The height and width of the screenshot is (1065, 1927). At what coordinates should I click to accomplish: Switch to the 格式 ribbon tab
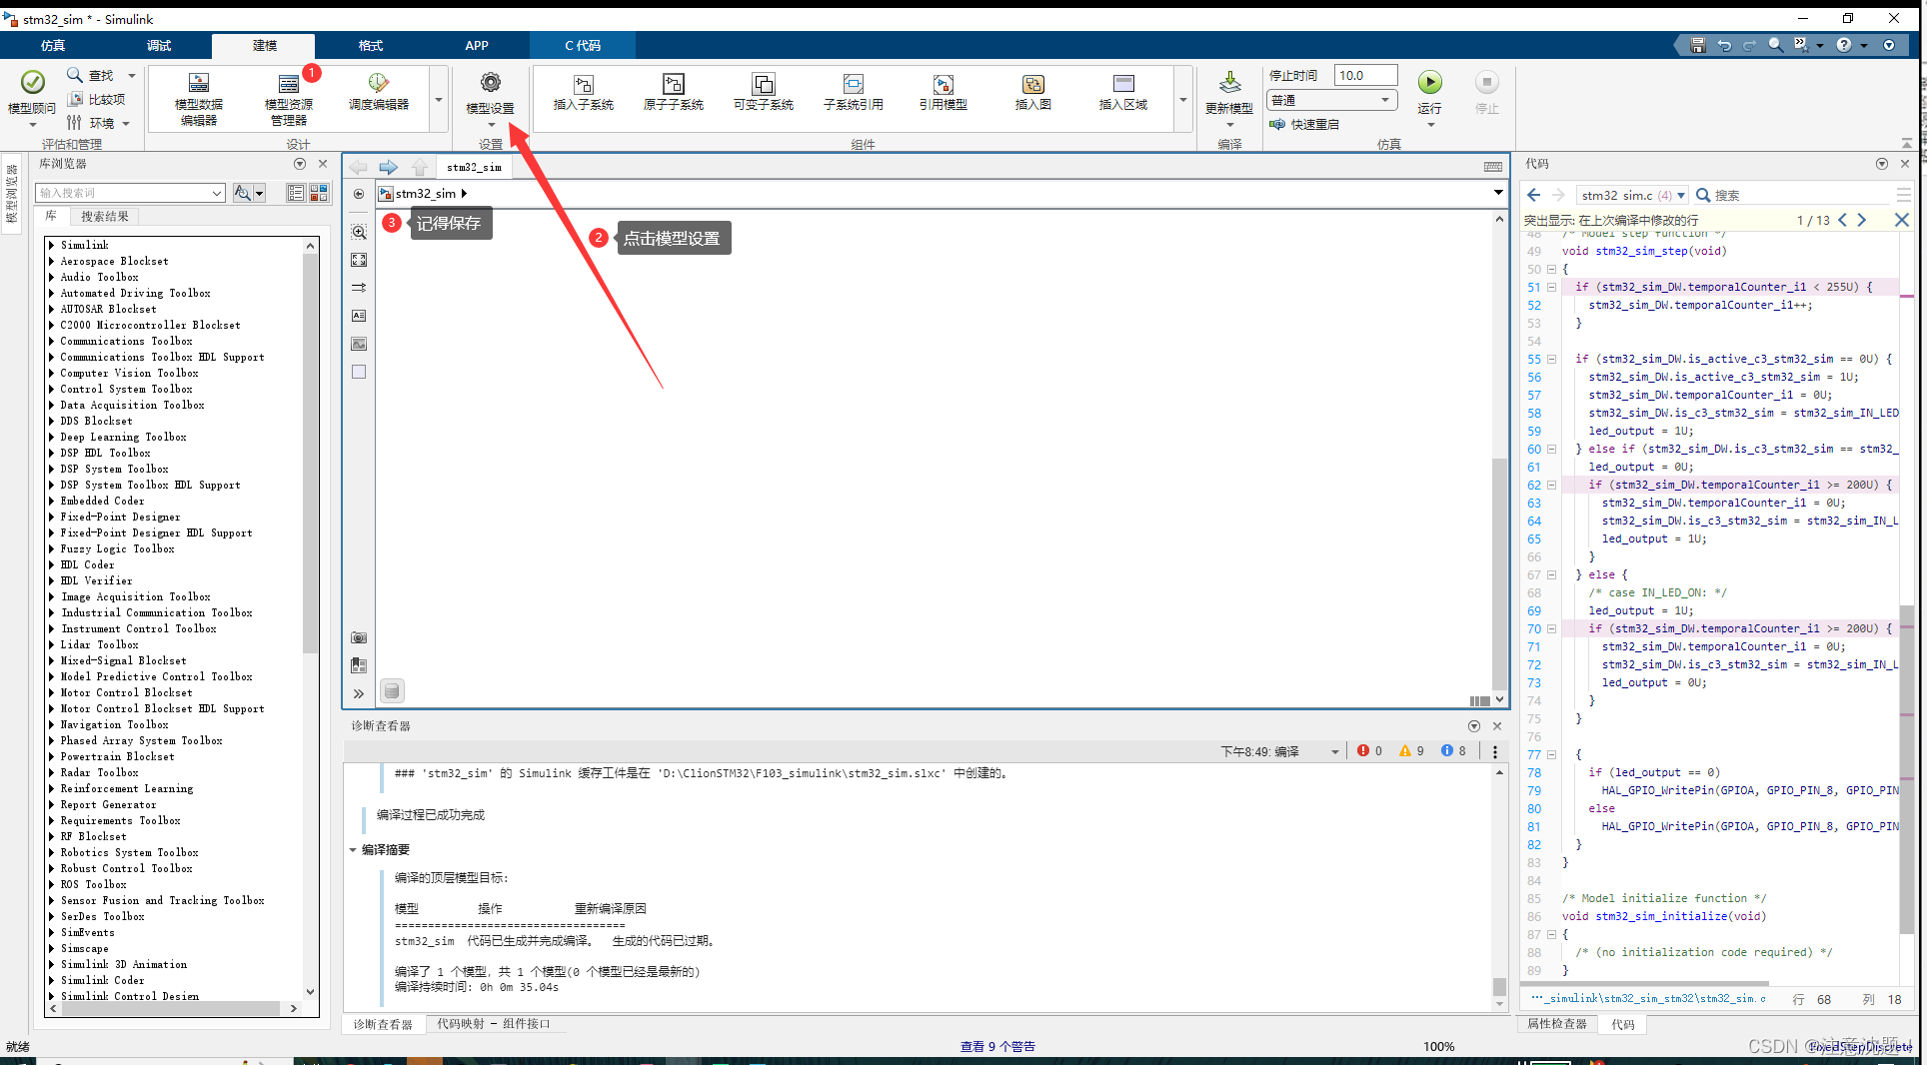(371, 45)
